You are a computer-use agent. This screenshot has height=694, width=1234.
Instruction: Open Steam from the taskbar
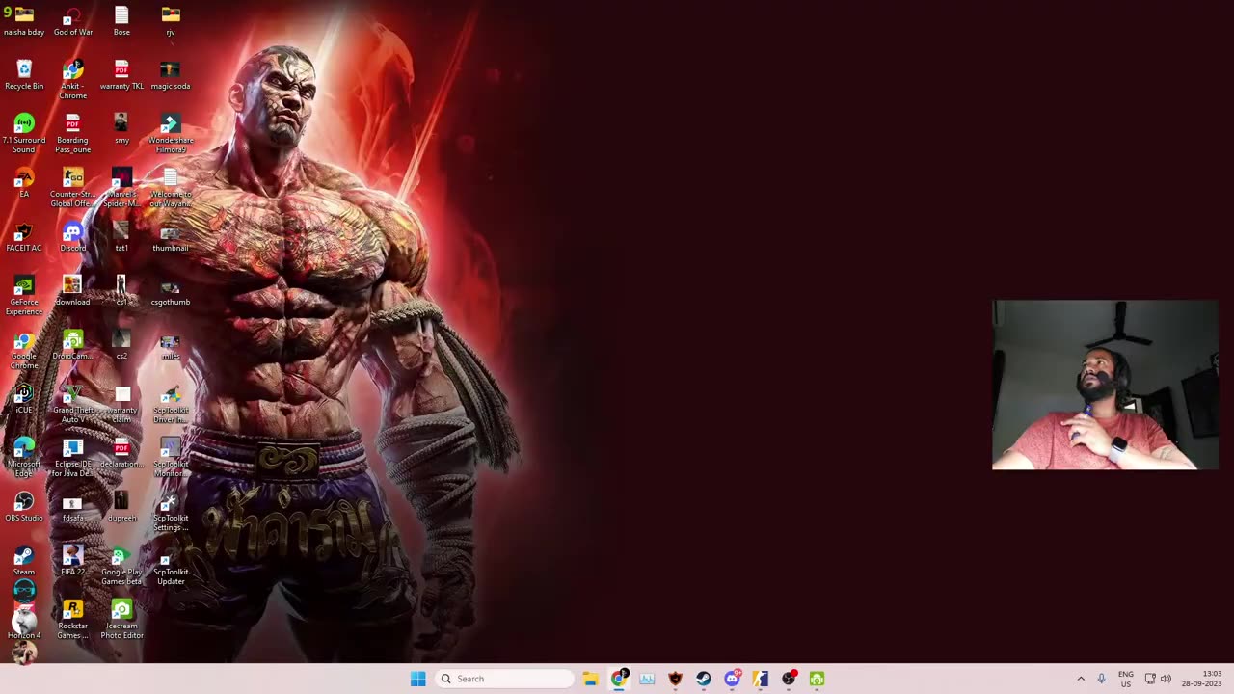pos(704,679)
